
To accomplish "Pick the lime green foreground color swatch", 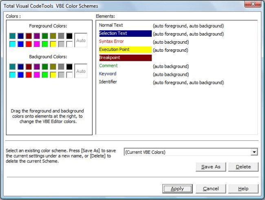I will click(x=45, y=44).
